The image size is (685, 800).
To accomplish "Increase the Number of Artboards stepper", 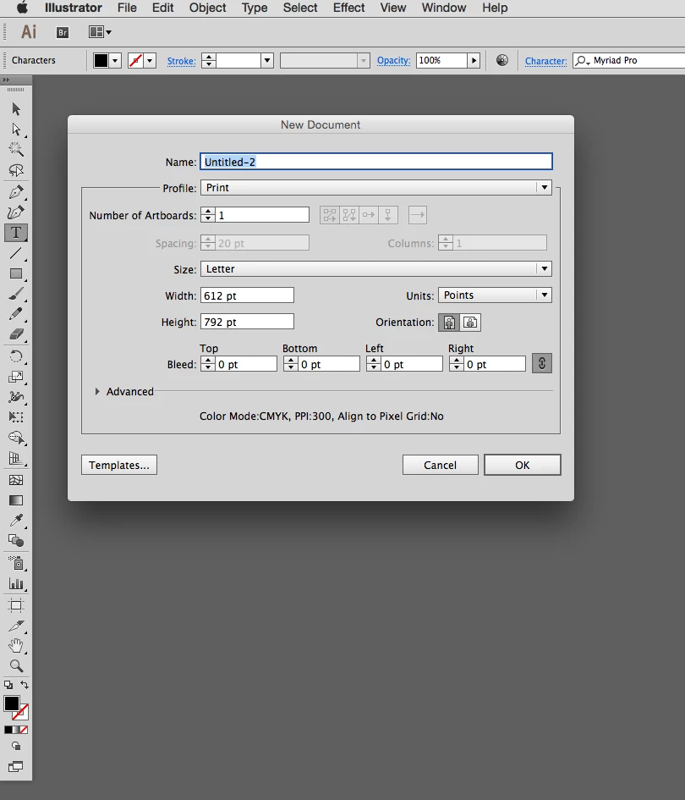I will pos(208,212).
